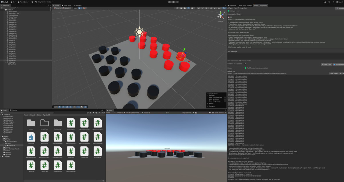344x182 pixels.
Task: Toggle Show NavMesh checkbox
Action: point(225,99)
